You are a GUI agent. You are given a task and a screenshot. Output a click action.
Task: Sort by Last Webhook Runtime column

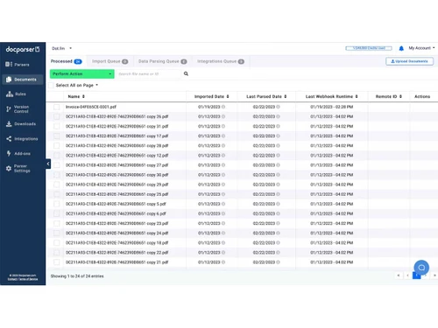pyautogui.click(x=331, y=96)
